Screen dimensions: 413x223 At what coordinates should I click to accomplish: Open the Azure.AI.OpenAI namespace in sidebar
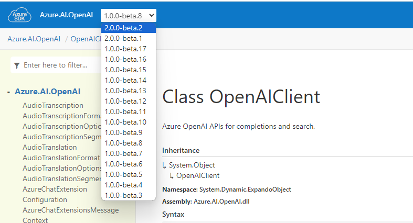(x=48, y=92)
